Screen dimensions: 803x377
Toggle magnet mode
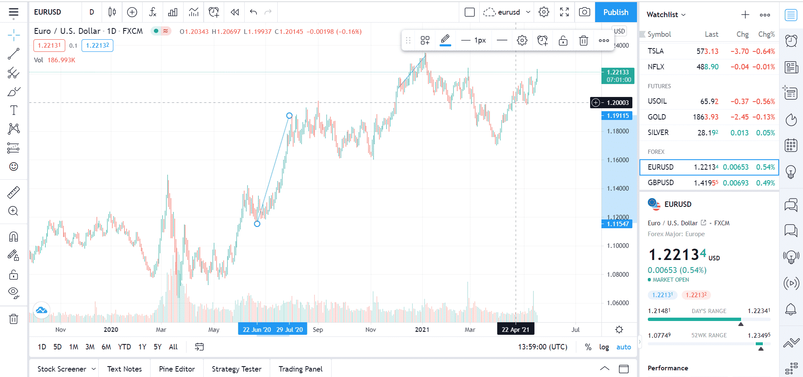point(13,237)
